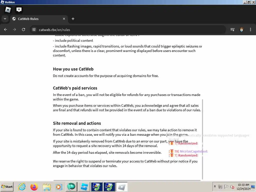Screen dimensions: 256x192
Task: Open the media playlist icon
Action: click(x=232, y=29)
